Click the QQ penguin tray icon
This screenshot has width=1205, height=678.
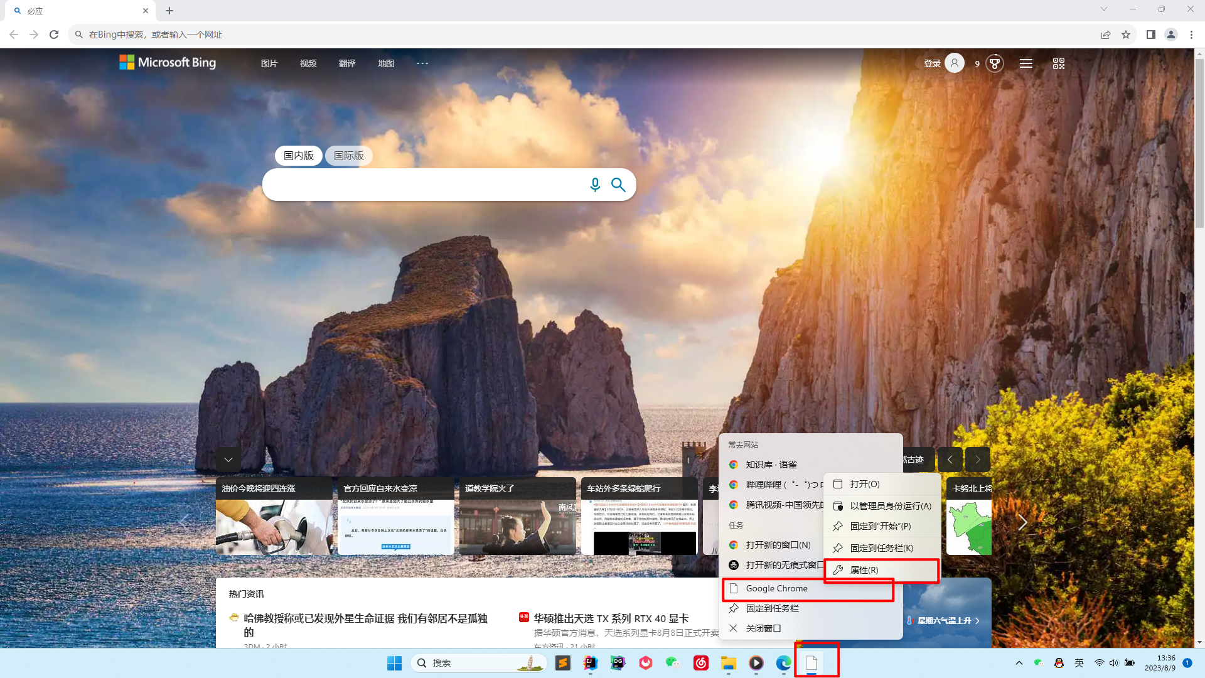coord(1059,663)
